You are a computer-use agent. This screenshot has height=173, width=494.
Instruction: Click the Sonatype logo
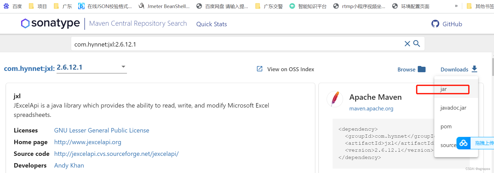pyautogui.click(x=50, y=23)
